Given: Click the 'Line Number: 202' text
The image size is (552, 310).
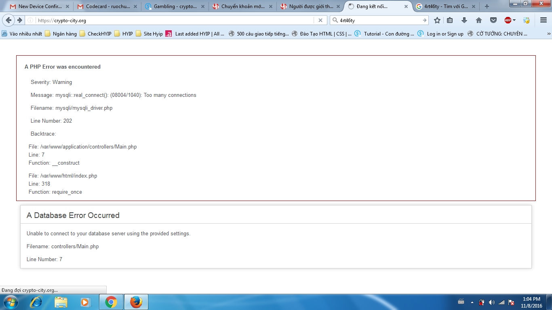Looking at the screenshot, I should pyautogui.click(x=51, y=121).
